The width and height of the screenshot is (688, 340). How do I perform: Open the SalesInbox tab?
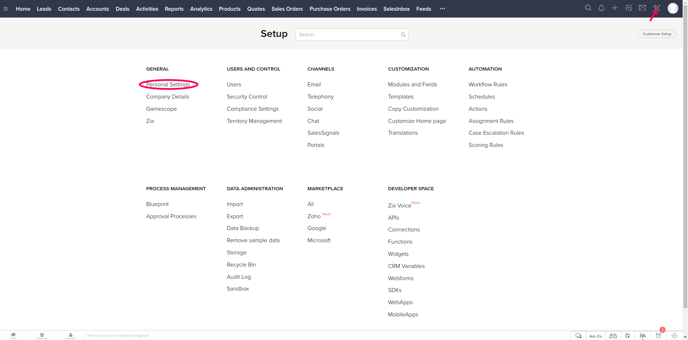click(396, 9)
